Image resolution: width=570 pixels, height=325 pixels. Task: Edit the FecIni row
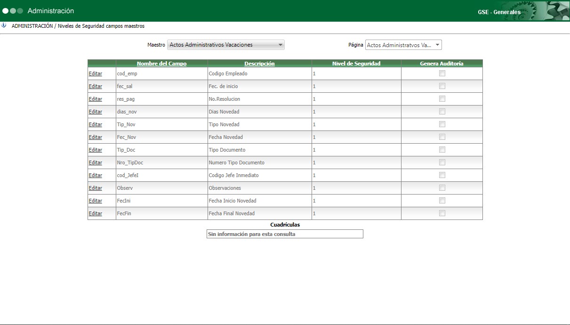pyautogui.click(x=96, y=201)
